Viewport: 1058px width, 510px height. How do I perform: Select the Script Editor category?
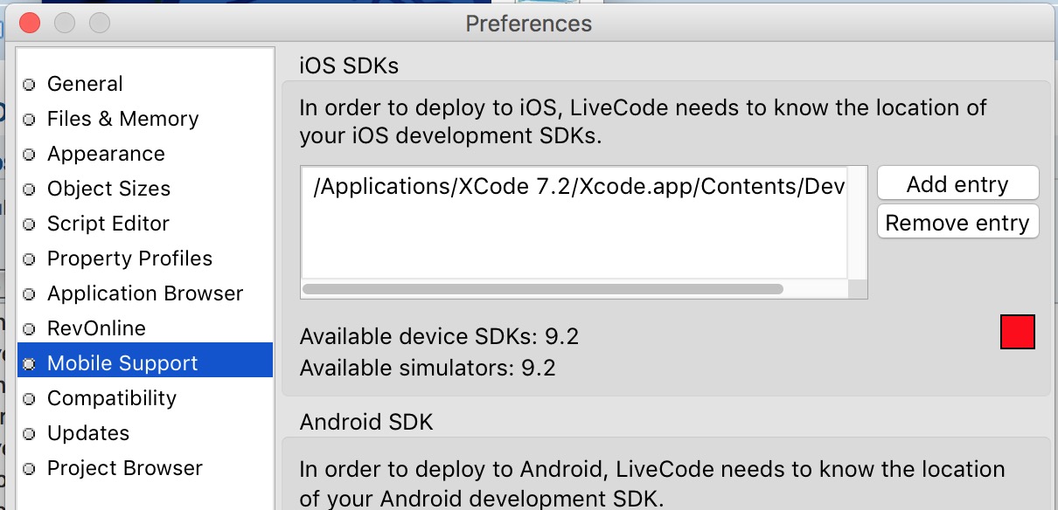pyautogui.click(x=108, y=224)
